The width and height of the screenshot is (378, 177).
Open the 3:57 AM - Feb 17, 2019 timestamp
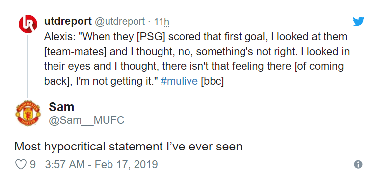[101, 165]
